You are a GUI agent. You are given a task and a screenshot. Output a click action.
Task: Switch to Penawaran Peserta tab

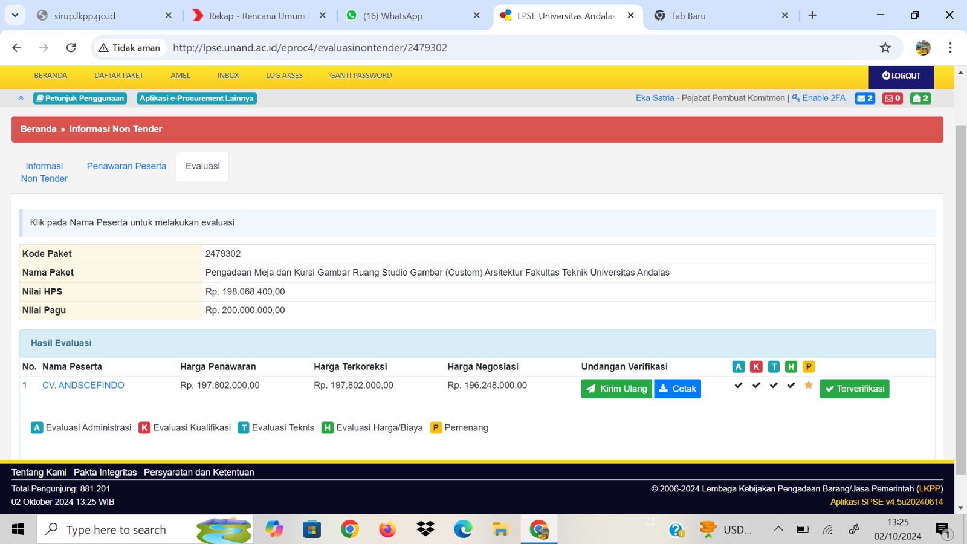point(126,166)
